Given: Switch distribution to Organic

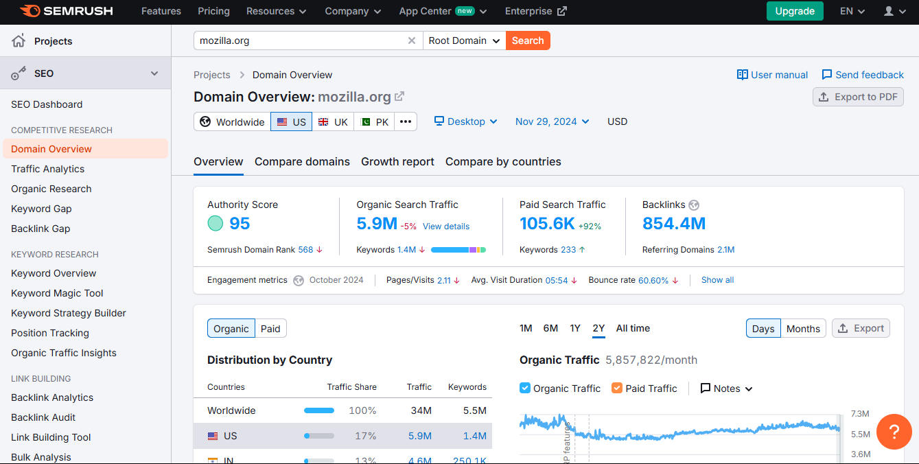Looking at the screenshot, I should tap(231, 328).
